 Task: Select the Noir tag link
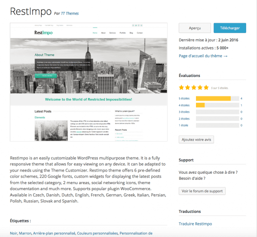point(14,233)
